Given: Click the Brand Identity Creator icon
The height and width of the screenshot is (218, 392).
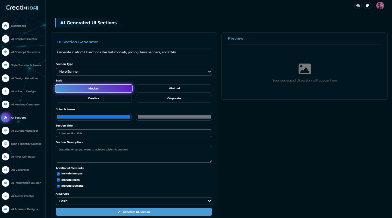Looking at the screenshot, I should 5,144.
